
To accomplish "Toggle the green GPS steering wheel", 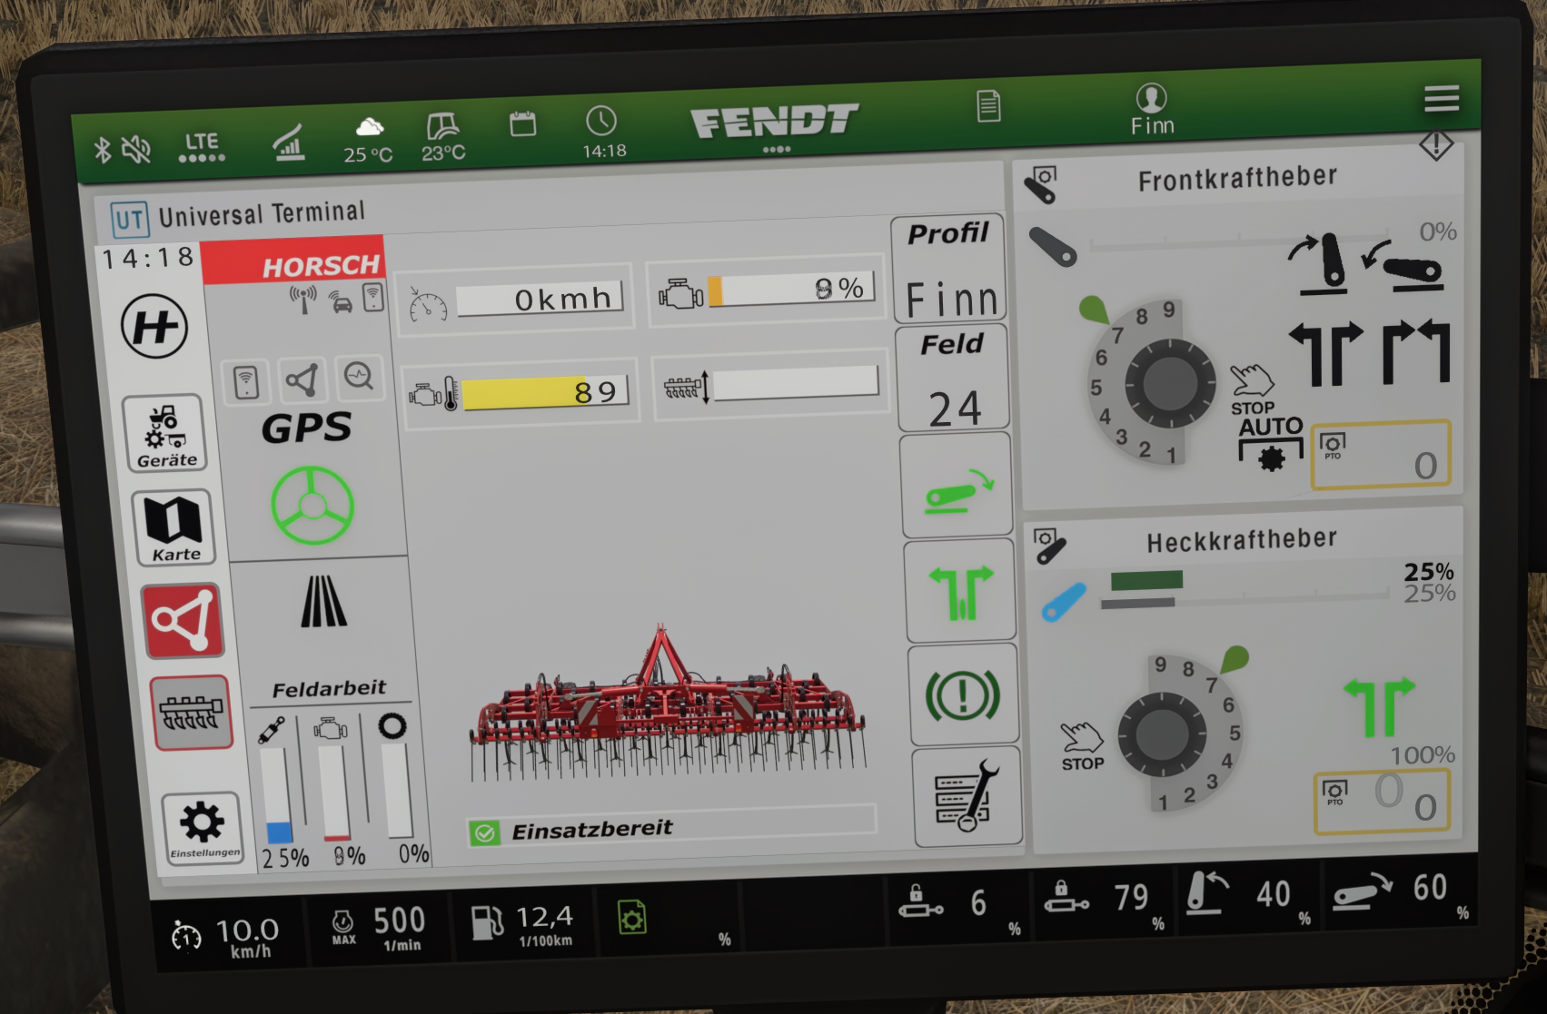I will pyautogui.click(x=312, y=506).
